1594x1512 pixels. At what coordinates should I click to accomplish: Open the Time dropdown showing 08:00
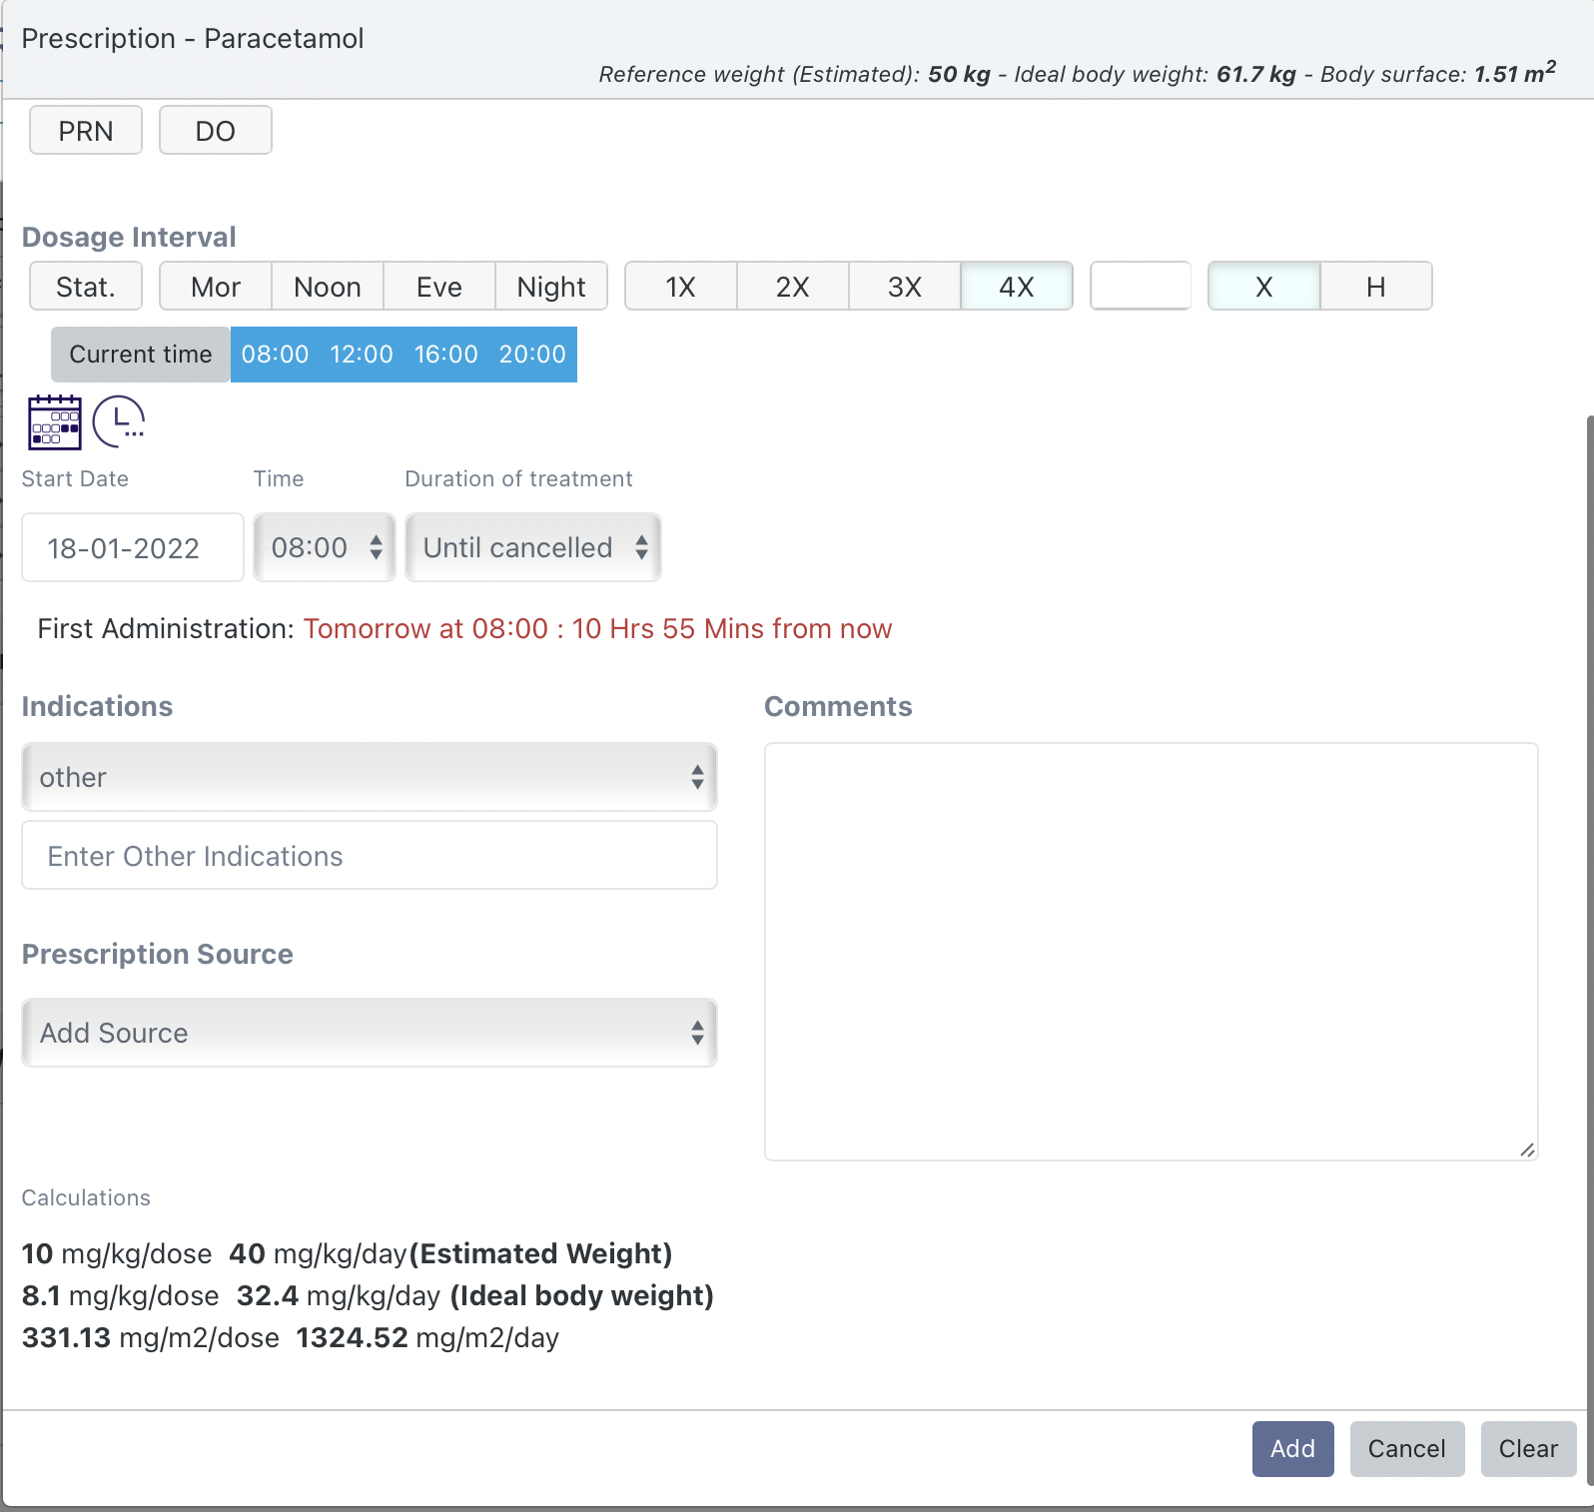(325, 547)
